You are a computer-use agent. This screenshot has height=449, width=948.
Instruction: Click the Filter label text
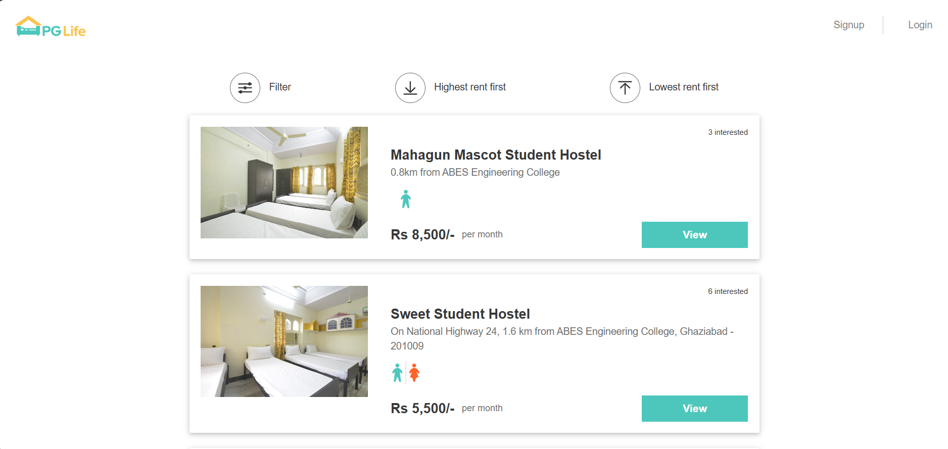coord(280,87)
